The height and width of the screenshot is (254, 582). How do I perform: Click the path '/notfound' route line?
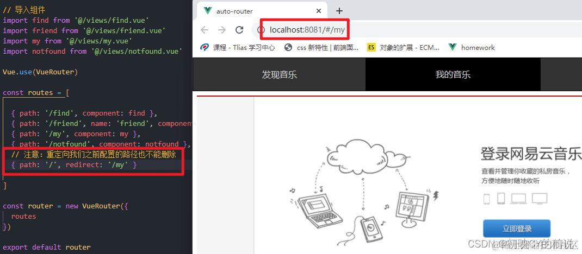click(x=101, y=144)
